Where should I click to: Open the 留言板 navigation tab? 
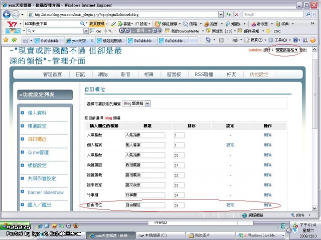click(174, 74)
